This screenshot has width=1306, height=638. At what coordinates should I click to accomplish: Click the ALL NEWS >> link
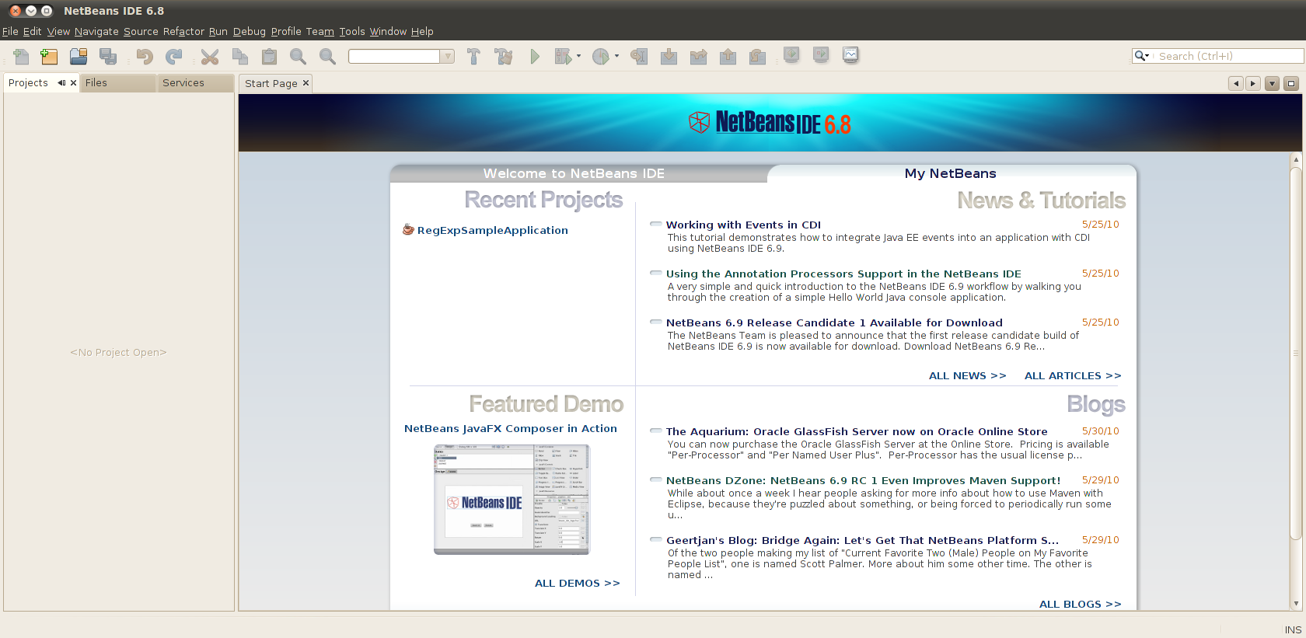[967, 376]
